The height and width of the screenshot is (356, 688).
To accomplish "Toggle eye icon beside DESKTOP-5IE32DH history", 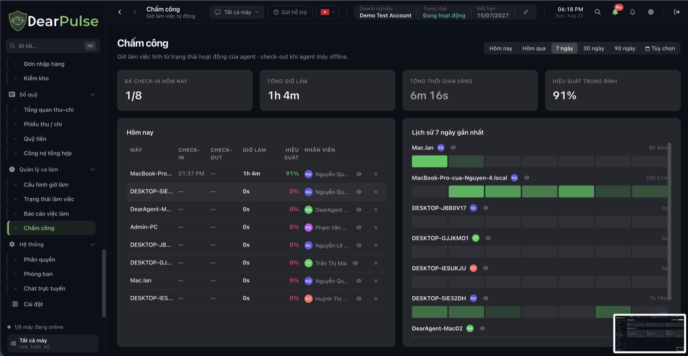I will pos(486,298).
